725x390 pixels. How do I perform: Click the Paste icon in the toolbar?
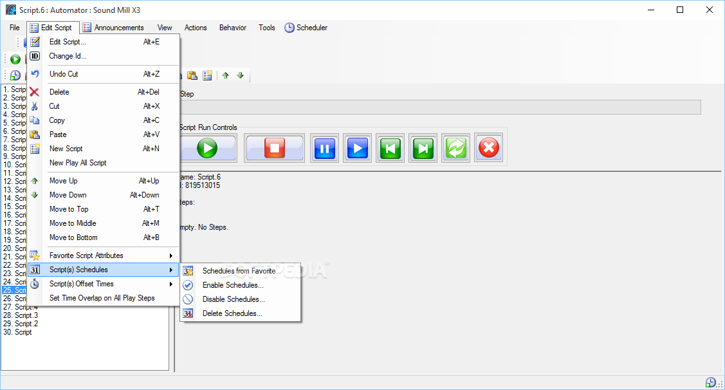pos(192,75)
